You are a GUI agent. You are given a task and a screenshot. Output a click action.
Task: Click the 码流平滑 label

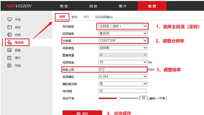point(68,98)
